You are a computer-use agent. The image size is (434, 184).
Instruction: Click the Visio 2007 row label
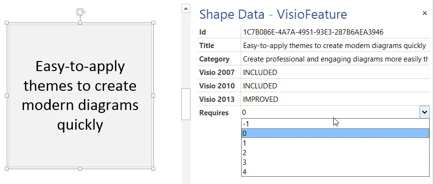tap(217, 72)
